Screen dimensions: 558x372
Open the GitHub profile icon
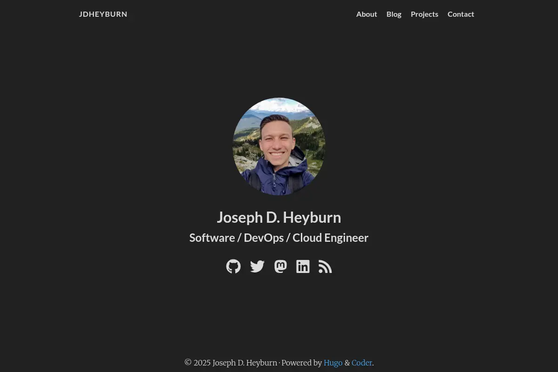(233, 266)
